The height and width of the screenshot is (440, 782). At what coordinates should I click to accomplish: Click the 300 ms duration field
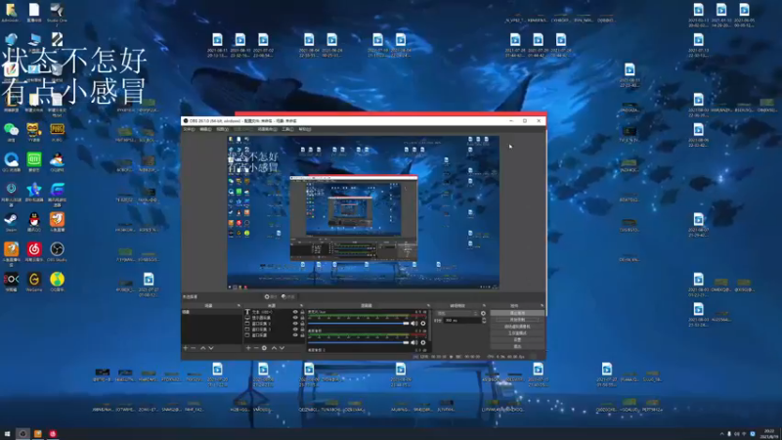(x=461, y=321)
